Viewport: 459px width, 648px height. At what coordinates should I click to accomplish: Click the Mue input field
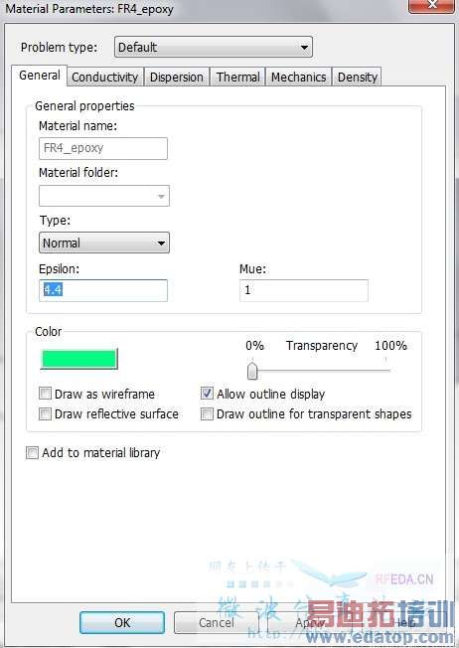tap(304, 290)
